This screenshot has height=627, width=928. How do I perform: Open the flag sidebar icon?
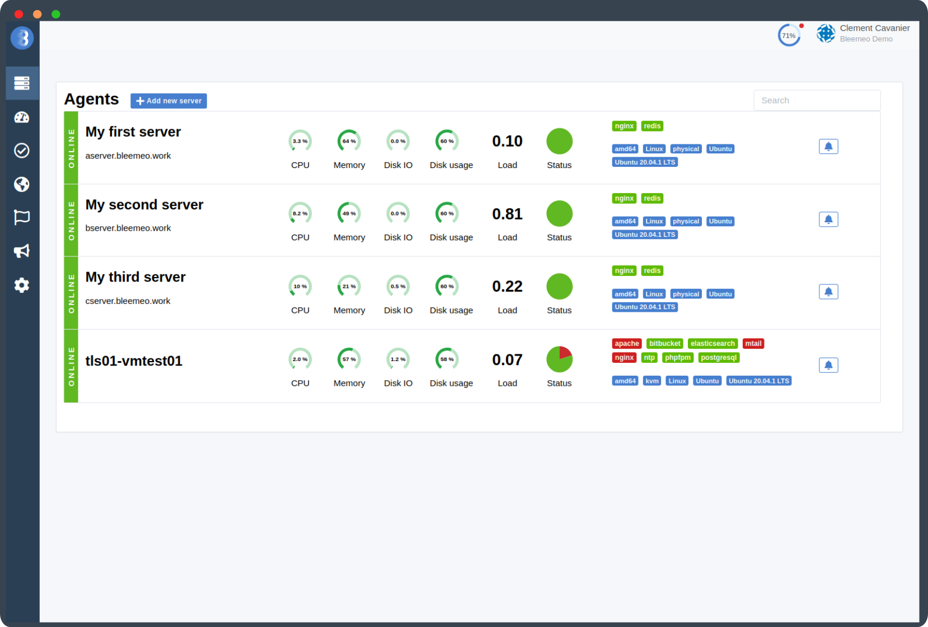coord(22,217)
